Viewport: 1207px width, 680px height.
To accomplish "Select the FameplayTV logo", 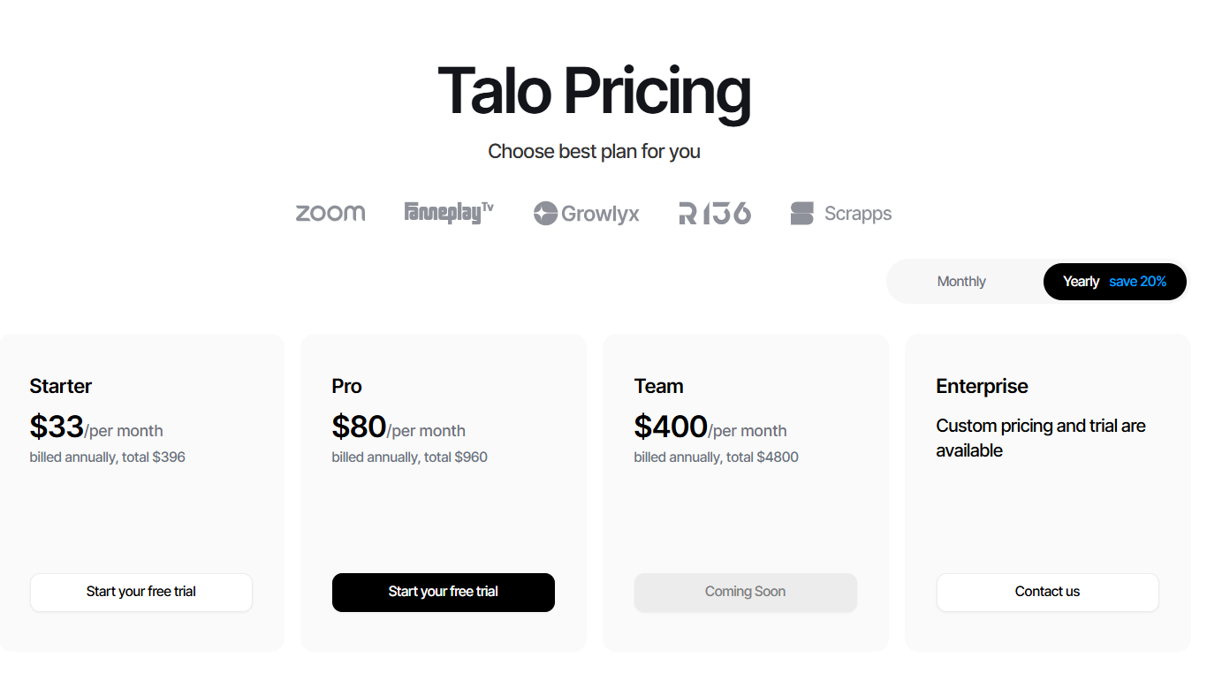I will pyautogui.click(x=449, y=212).
